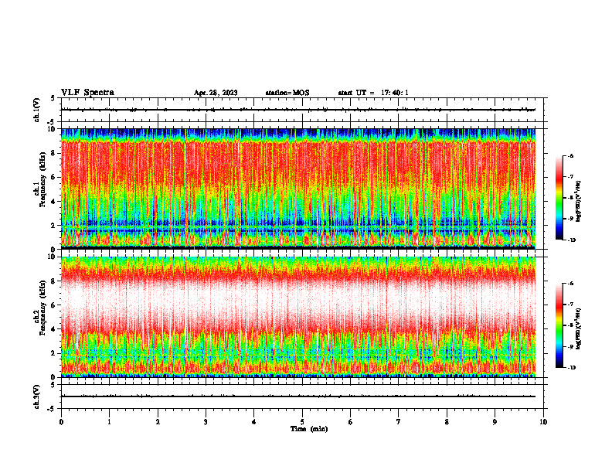Click the "5" tick on the time axis
The height and width of the screenshot is (473, 612).
click(302, 422)
